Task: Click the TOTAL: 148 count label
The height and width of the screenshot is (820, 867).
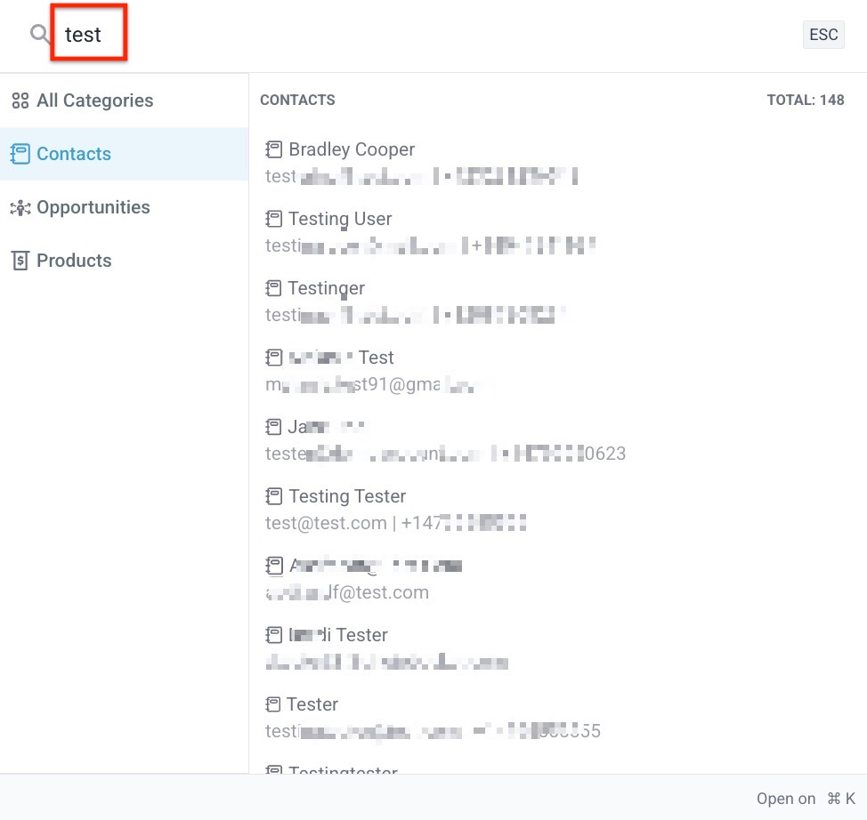Action: (805, 100)
